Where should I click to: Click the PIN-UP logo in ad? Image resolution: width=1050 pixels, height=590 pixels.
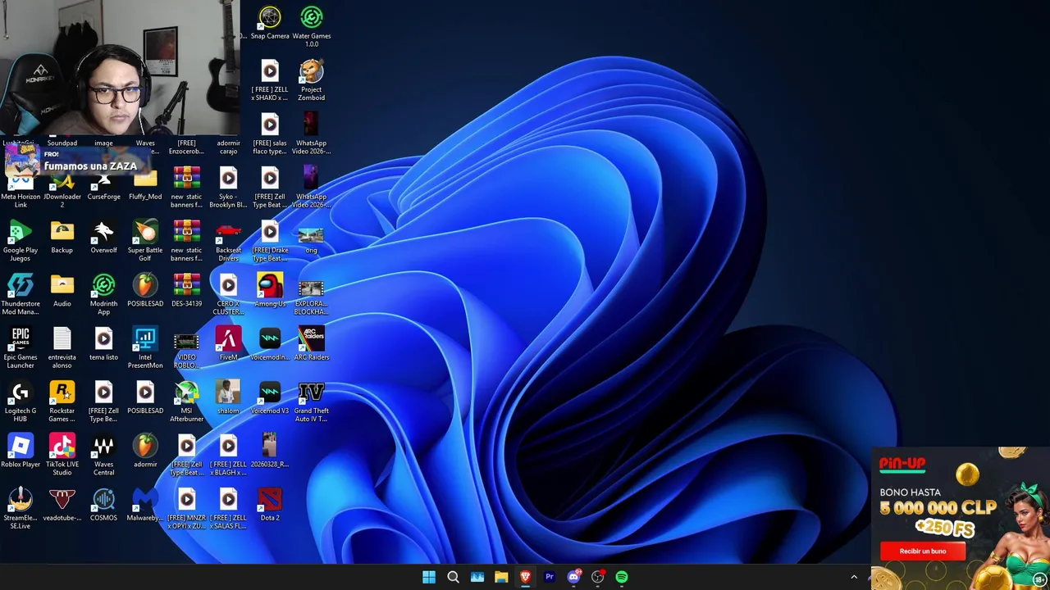point(902,465)
